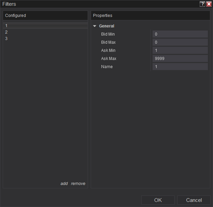Click the remove link to delete a filter
Screen dimensions: 213x207
[78, 184]
